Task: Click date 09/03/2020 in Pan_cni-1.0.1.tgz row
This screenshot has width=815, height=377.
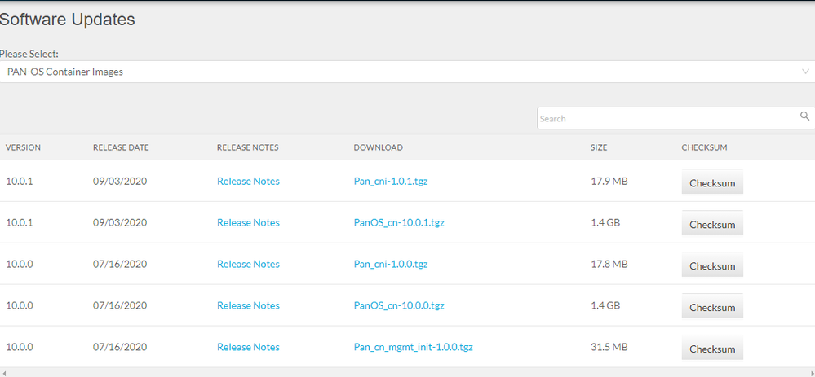Action: tap(120, 181)
